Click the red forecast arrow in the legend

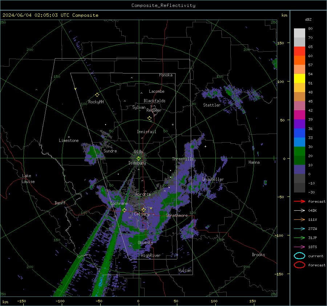coord(299,201)
